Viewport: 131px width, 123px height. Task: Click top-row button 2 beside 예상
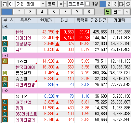tap(109, 4)
